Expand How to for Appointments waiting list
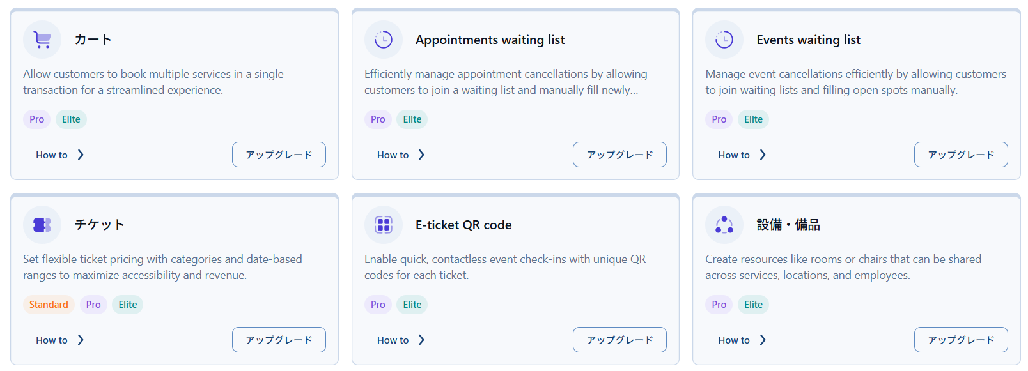 click(x=421, y=155)
